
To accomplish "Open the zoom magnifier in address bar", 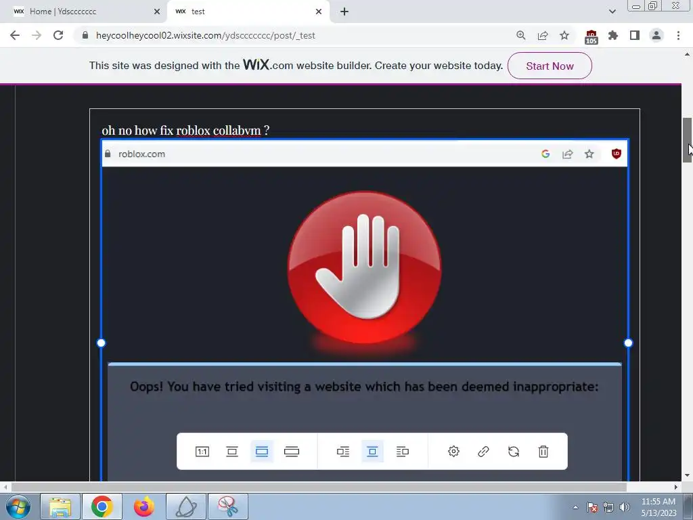I will [521, 35].
